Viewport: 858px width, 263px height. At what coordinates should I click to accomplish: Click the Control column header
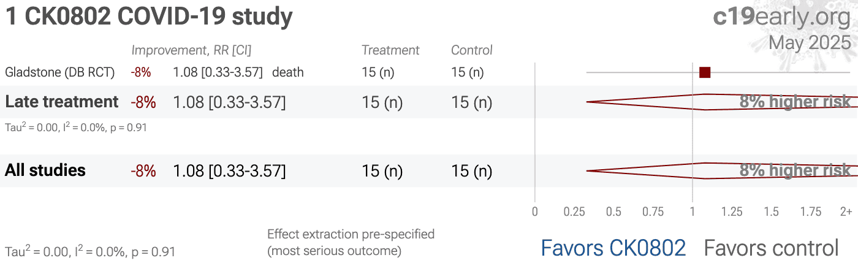point(472,50)
